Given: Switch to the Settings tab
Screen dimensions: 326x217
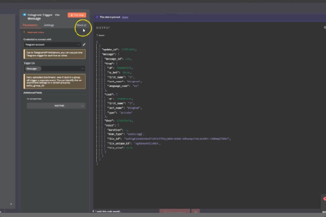Looking at the screenshot, I should click(x=49, y=25).
